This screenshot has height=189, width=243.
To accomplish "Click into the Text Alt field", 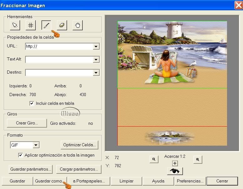I will (x=59, y=60).
